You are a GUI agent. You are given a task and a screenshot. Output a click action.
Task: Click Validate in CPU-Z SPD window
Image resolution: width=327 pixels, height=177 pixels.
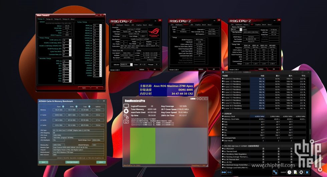coord(261,69)
